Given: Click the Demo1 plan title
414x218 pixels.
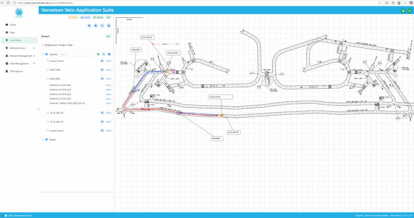Looking at the screenshot, I should coord(45,36).
